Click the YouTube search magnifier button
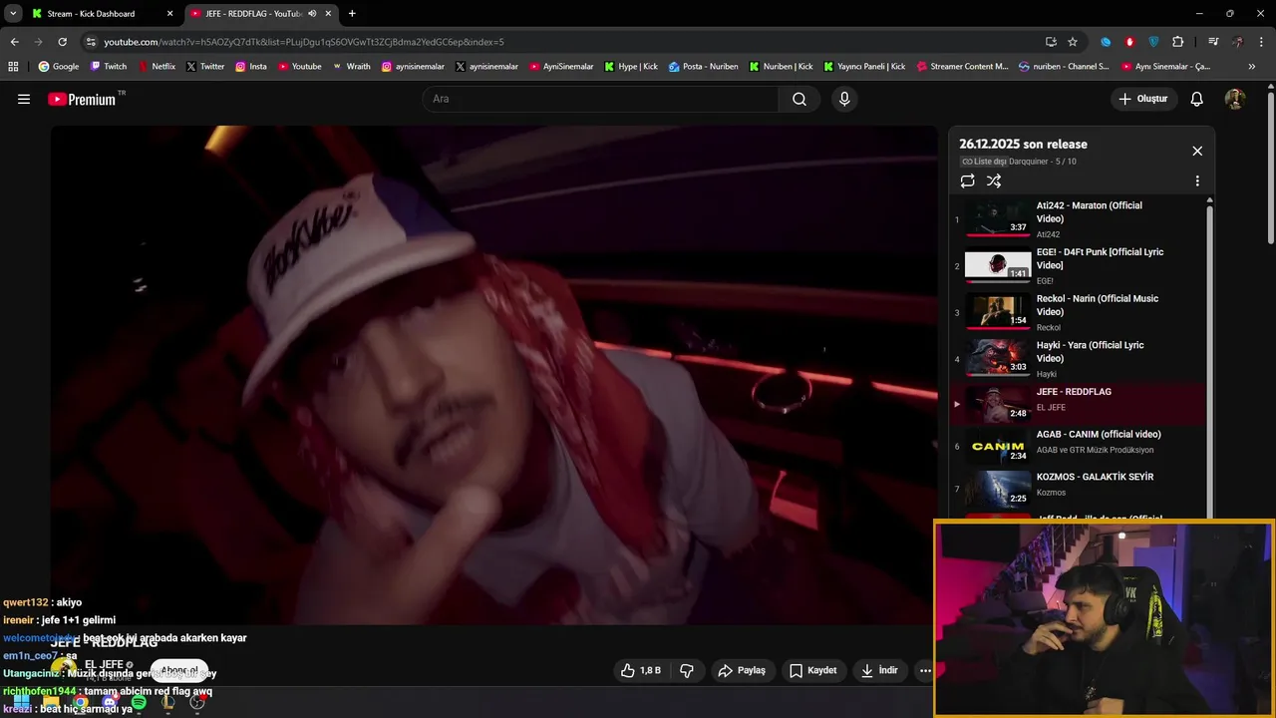The height and width of the screenshot is (718, 1276). (x=799, y=99)
